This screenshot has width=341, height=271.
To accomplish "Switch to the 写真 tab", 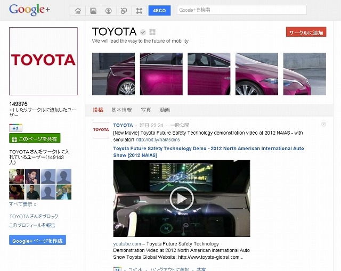I will (x=145, y=110).
